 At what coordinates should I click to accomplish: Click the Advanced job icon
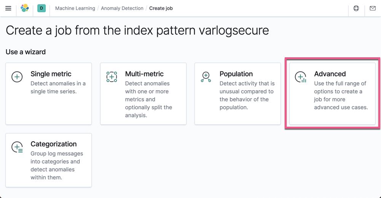(301, 77)
